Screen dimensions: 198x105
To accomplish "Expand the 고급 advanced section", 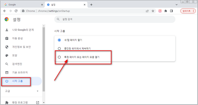I will pyautogui.click(x=22, y=91).
